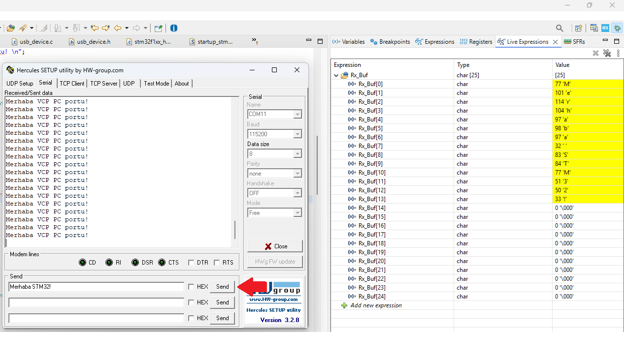Click the Search flashlight toolbar icon
This screenshot has height=358, width=624.
(23, 28)
